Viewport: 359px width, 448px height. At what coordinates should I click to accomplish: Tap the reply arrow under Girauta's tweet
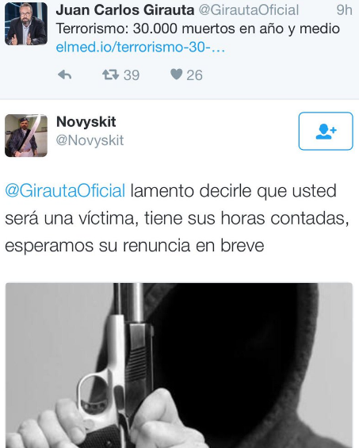click(x=64, y=75)
